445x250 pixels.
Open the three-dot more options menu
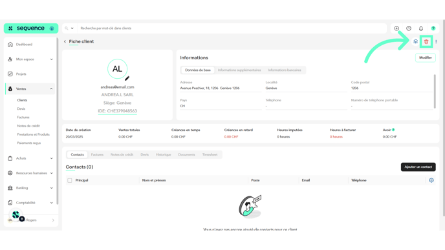[x=436, y=41]
